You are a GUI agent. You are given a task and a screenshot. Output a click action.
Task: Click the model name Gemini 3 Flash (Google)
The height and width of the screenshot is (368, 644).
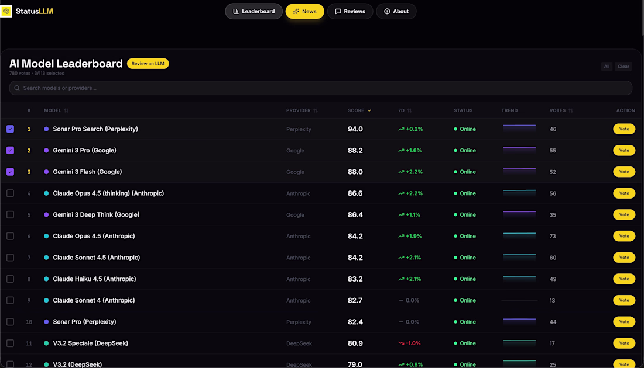pos(87,172)
